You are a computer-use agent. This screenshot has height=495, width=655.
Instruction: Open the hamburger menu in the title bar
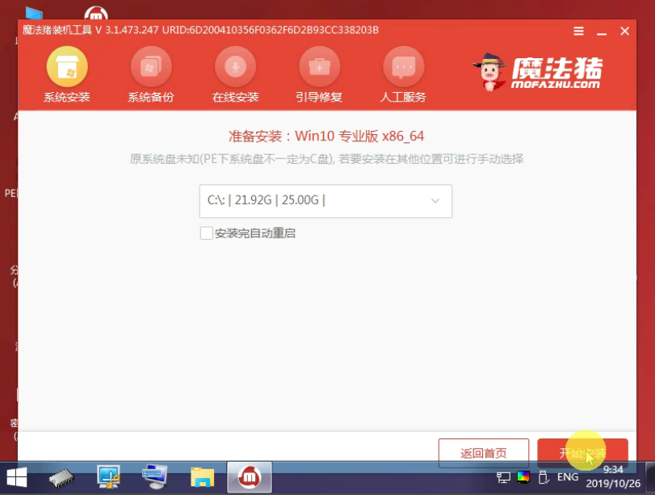pos(578,31)
